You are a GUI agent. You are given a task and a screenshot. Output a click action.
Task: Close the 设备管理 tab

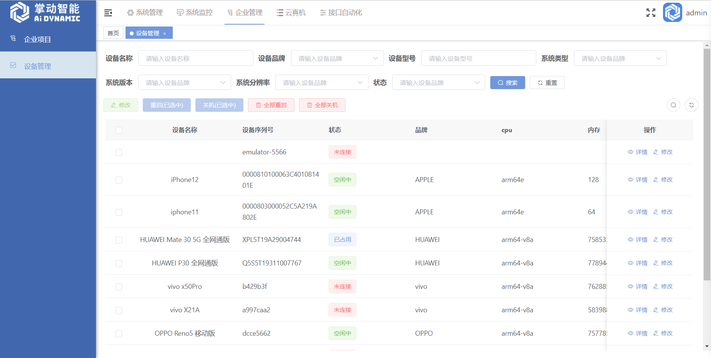(165, 33)
